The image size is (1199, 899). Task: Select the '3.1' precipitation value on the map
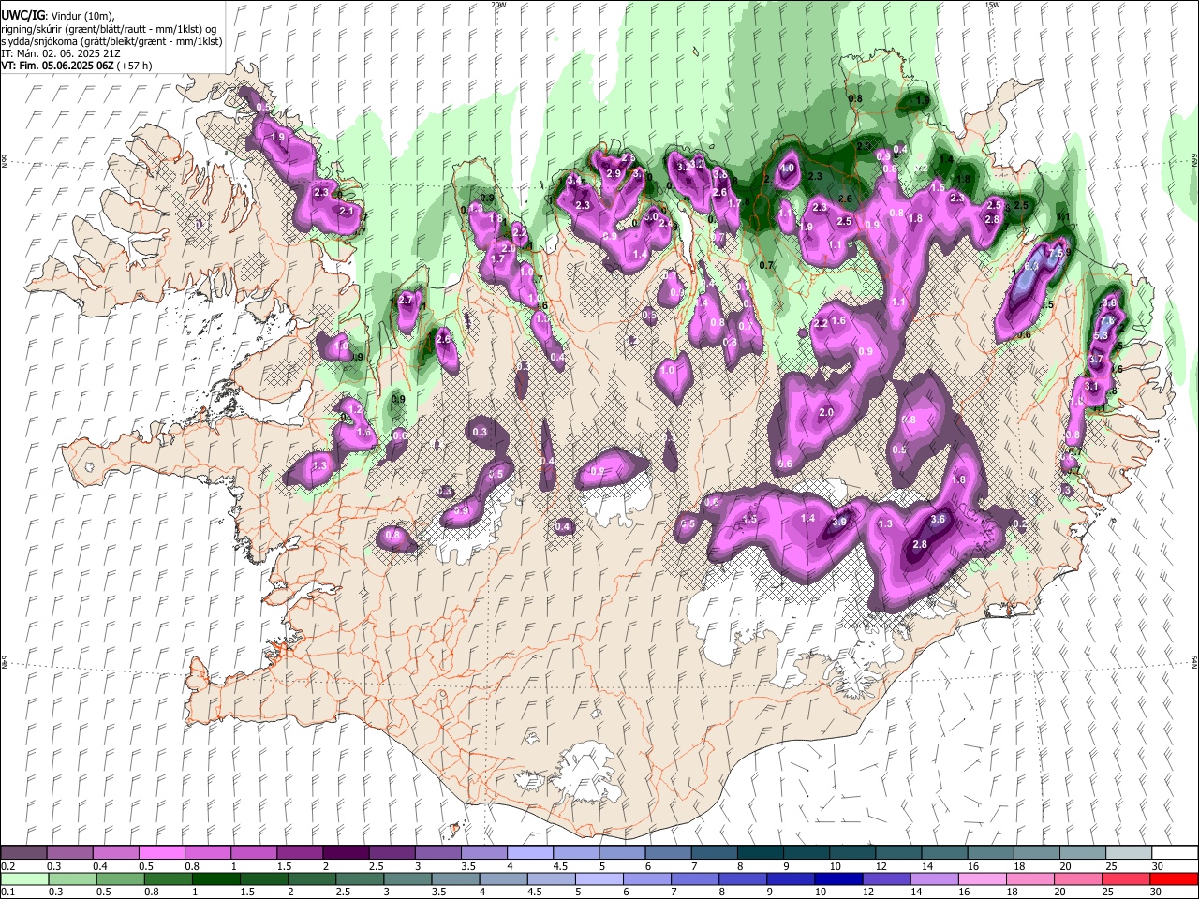[x=1091, y=386]
